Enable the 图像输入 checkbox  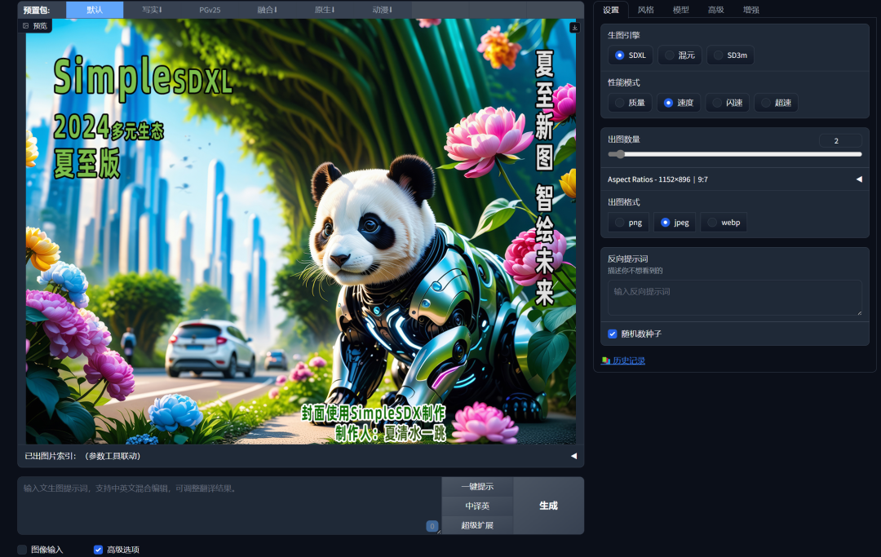(x=22, y=550)
